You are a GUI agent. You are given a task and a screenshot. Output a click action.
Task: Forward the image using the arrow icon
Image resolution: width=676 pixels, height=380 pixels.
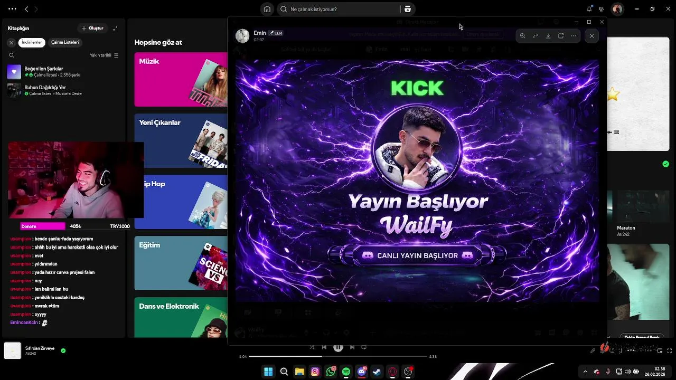click(535, 36)
